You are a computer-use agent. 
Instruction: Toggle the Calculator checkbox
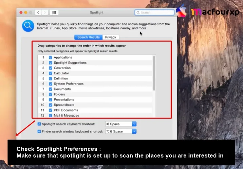[51, 73]
